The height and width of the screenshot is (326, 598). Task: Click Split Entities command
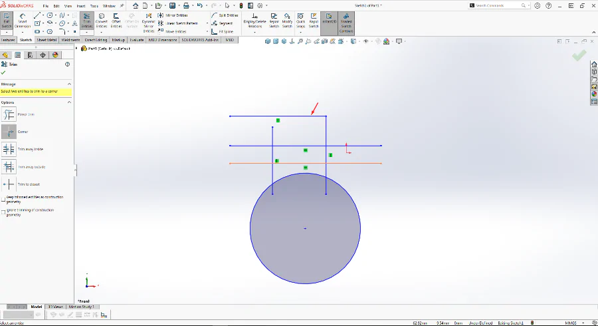[x=225, y=15]
